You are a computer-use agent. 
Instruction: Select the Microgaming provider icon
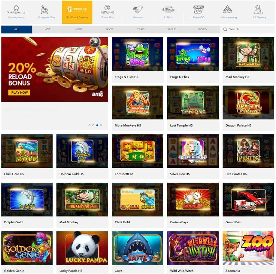tap(227, 9)
